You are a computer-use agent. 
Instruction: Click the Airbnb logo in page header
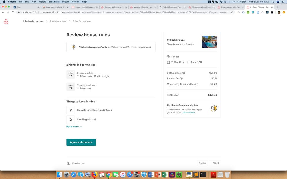[x=6, y=21]
